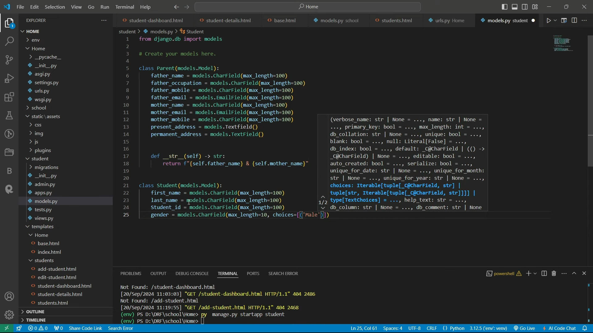Click Spaces: 4 indentation setting

pyautogui.click(x=393, y=328)
